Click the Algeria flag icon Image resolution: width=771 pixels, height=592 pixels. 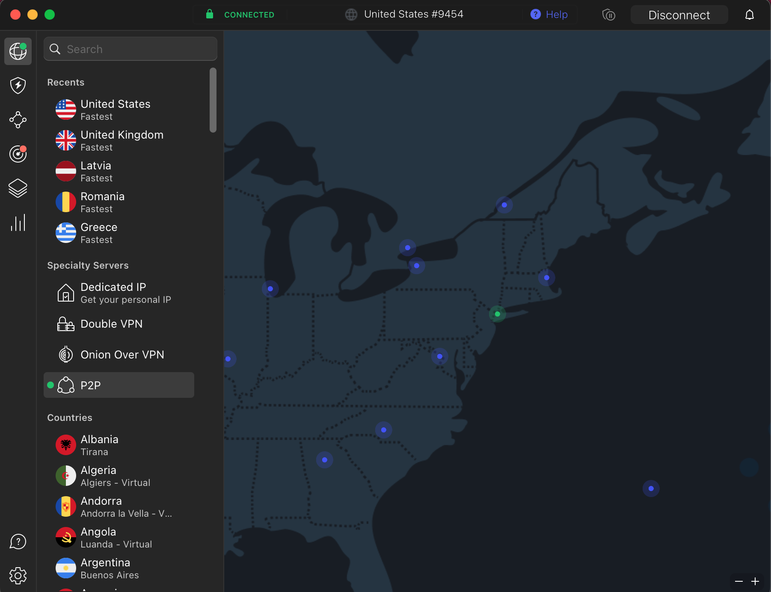pyautogui.click(x=66, y=476)
